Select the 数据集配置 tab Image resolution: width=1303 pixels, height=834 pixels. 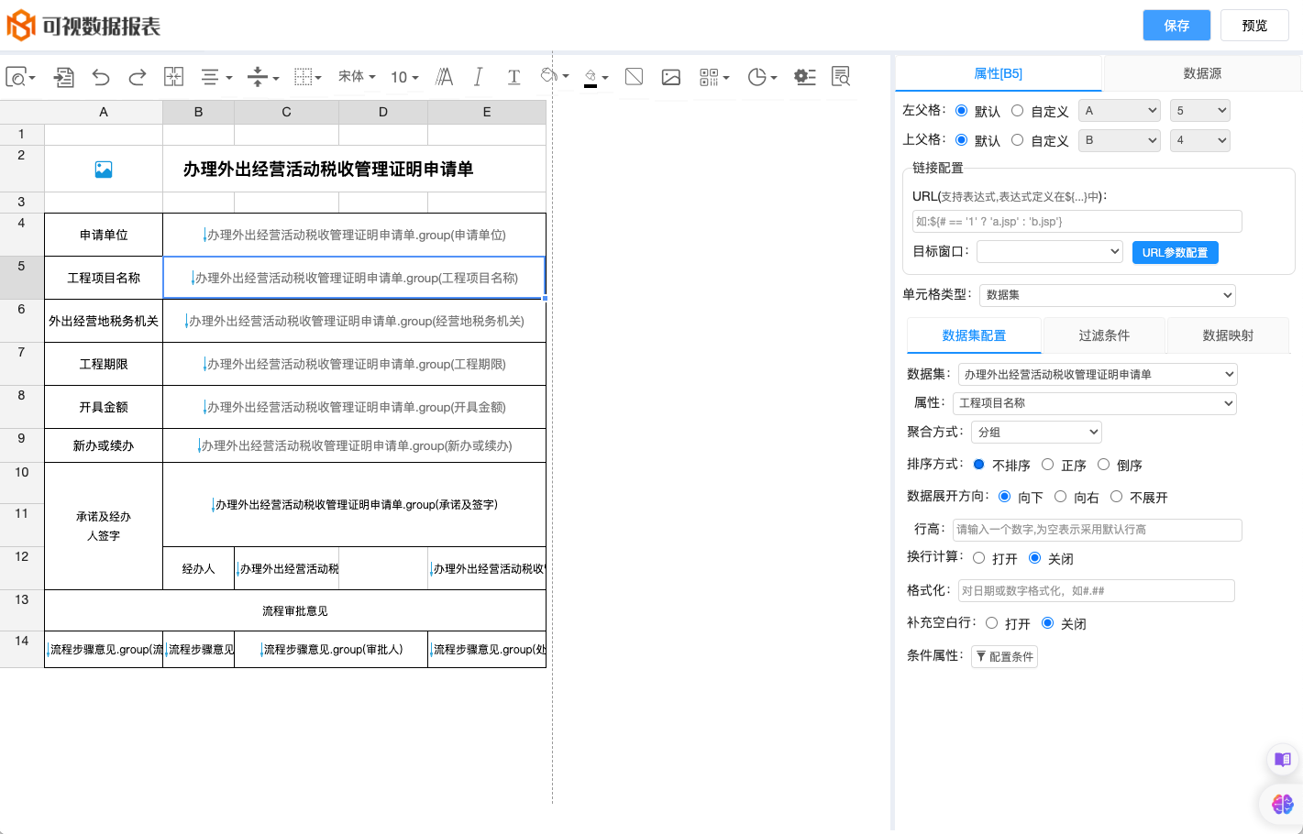click(x=974, y=335)
